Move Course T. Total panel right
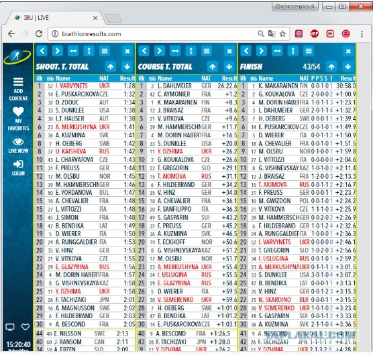Image resolution: width=373 pixels, height=355 pixels. (x=160, y=51)
